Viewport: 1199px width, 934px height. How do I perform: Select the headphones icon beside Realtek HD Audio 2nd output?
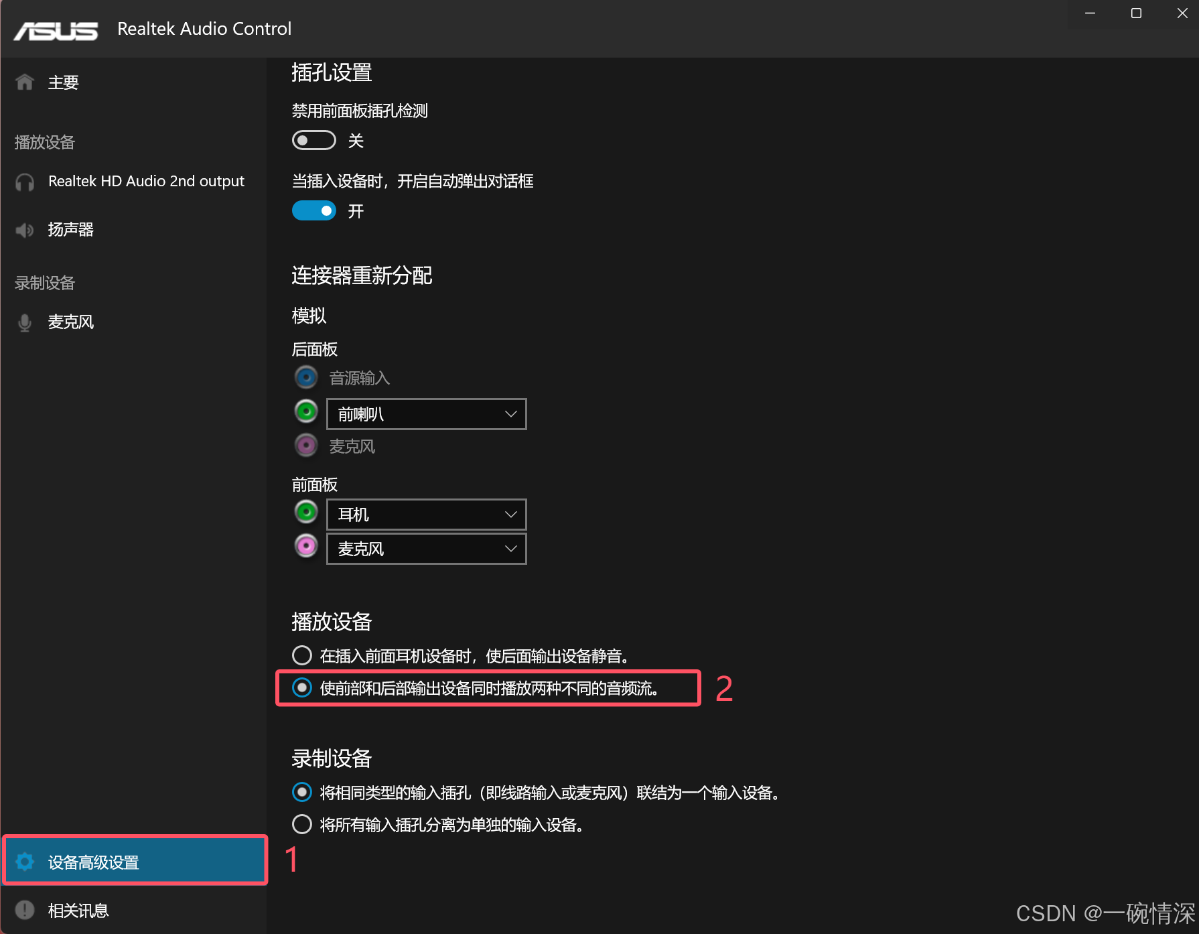24,182
